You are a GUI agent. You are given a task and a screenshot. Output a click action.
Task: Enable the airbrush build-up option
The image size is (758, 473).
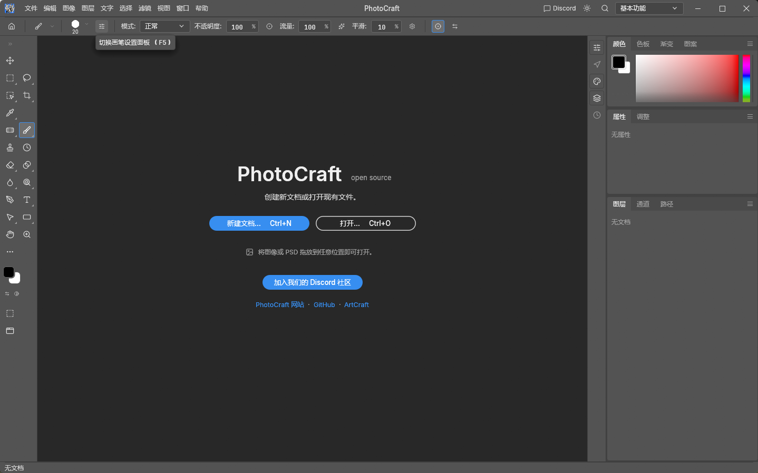tap(342, 26)
